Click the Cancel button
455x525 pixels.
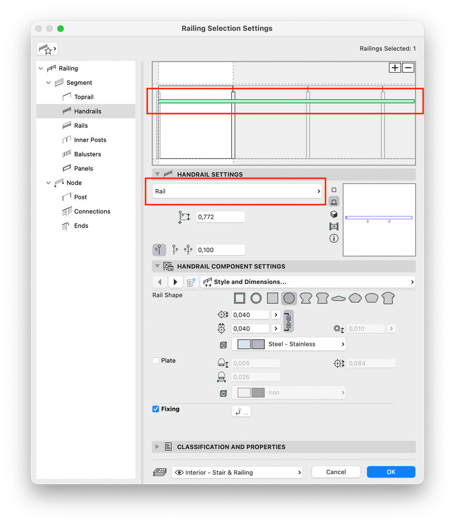pyautogui.click(x=336, y=472)
